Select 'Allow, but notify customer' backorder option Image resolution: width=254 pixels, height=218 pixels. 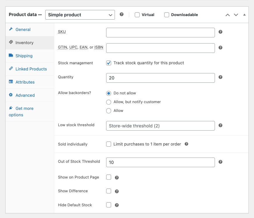(x=109, y=102)
